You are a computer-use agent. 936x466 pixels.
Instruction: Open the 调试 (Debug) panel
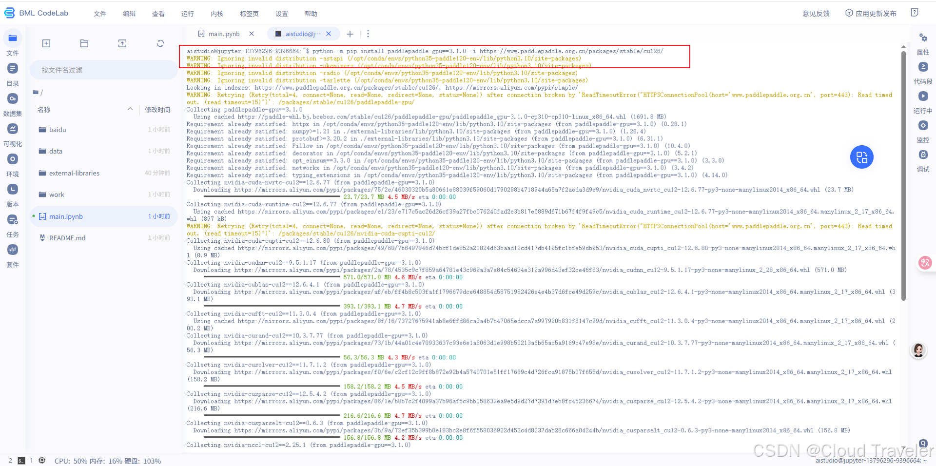tap(923, 155)
